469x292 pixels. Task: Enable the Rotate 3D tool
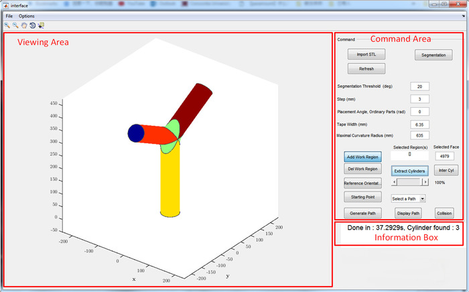[32, 25]
